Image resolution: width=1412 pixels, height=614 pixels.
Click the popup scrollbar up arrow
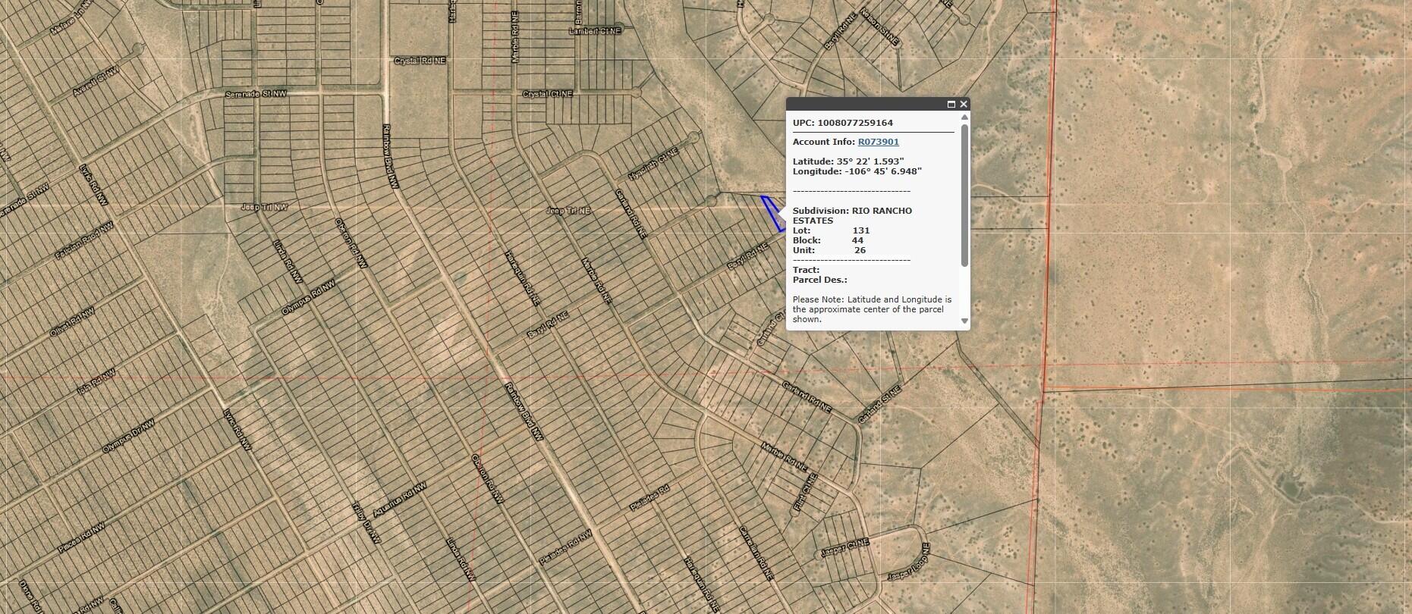(x=965, y=117)
